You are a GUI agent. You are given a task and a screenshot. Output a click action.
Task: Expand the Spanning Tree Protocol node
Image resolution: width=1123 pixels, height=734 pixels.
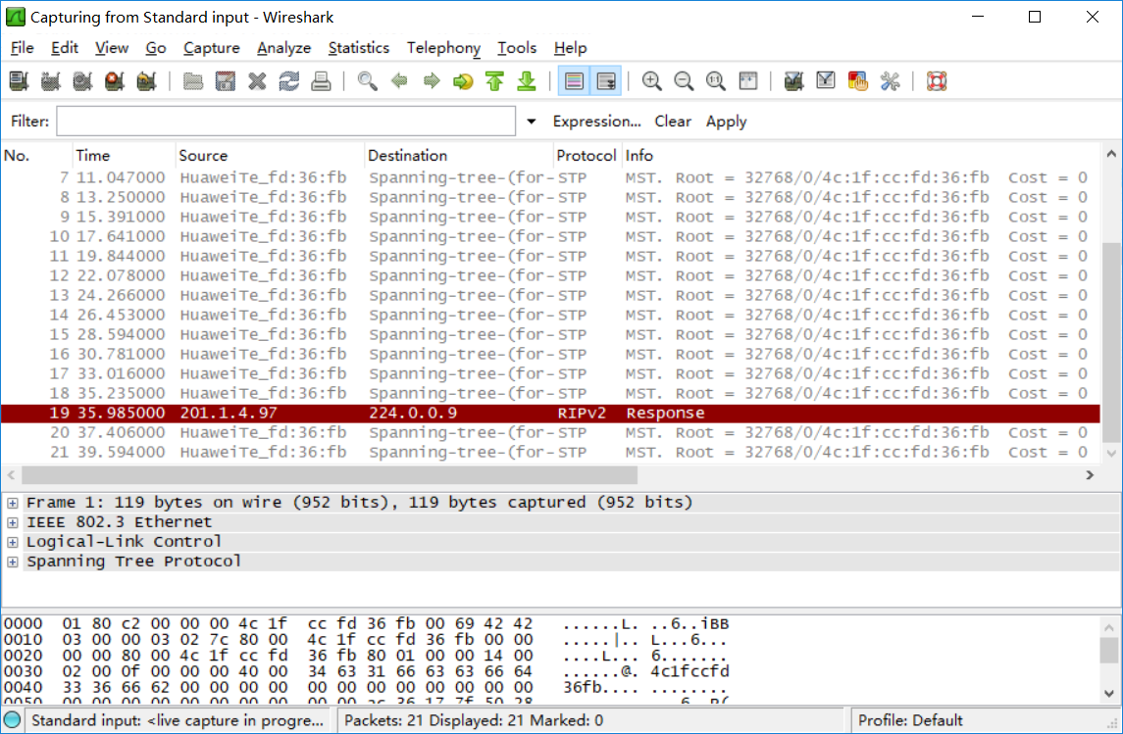(x=13, y=562)
